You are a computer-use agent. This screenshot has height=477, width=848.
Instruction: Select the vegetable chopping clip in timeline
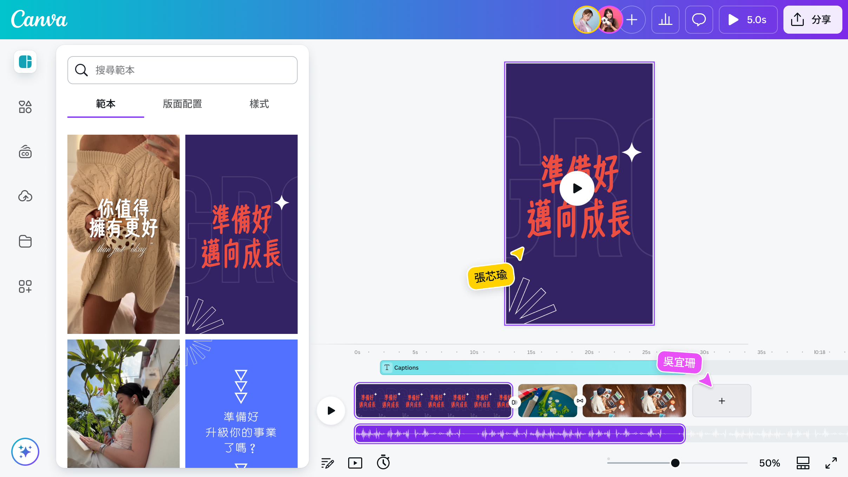548,401
